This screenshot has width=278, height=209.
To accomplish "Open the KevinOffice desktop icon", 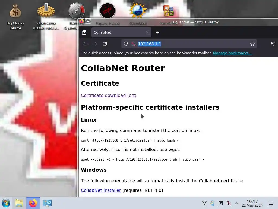I will click(168, 11).
